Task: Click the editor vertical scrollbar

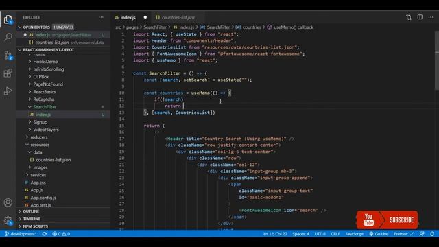Action: (x=437, y=60)
